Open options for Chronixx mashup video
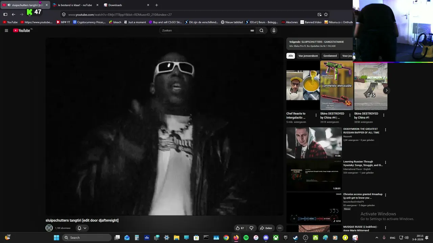This screenshot has width=433, height=243. 385,195
